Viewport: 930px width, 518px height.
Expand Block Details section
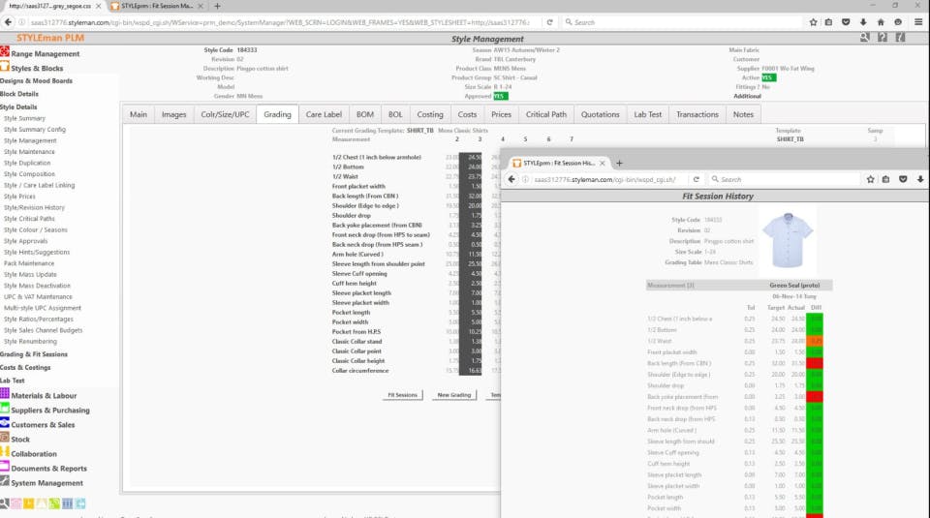pos(19,94)
